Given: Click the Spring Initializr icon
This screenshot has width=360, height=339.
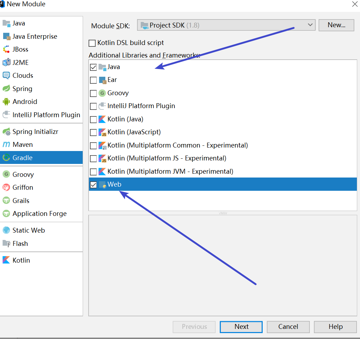Looking at the screenshot, I should coord(6,131).
